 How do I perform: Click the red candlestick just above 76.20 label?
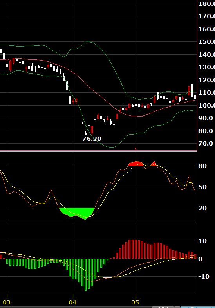tap(92, 130)
